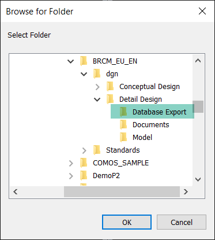
Task: Click the Standards folder icon
Action: coord(97,150)
